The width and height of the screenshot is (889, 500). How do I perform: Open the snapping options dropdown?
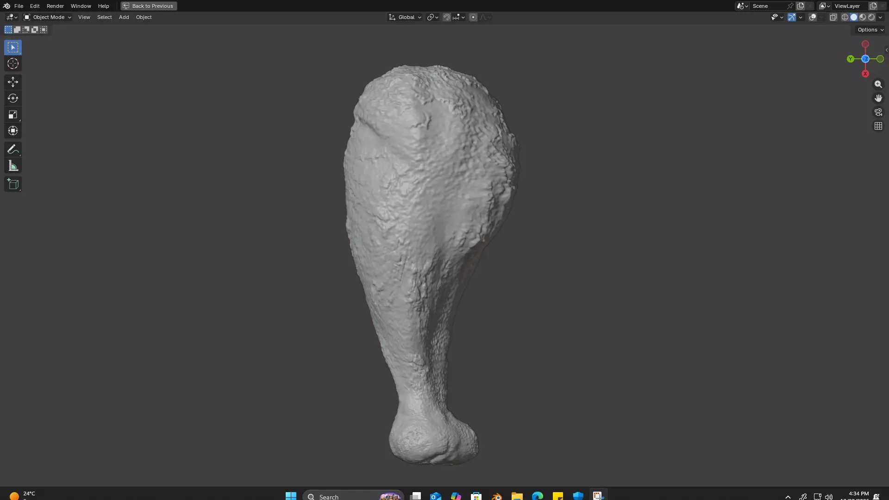click(x=459, y=17)
